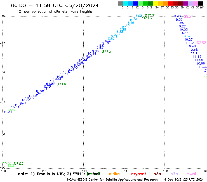Screen dimensions: 207x182
Task: Click the wave height value '10.52'
Action: [77, 65]
